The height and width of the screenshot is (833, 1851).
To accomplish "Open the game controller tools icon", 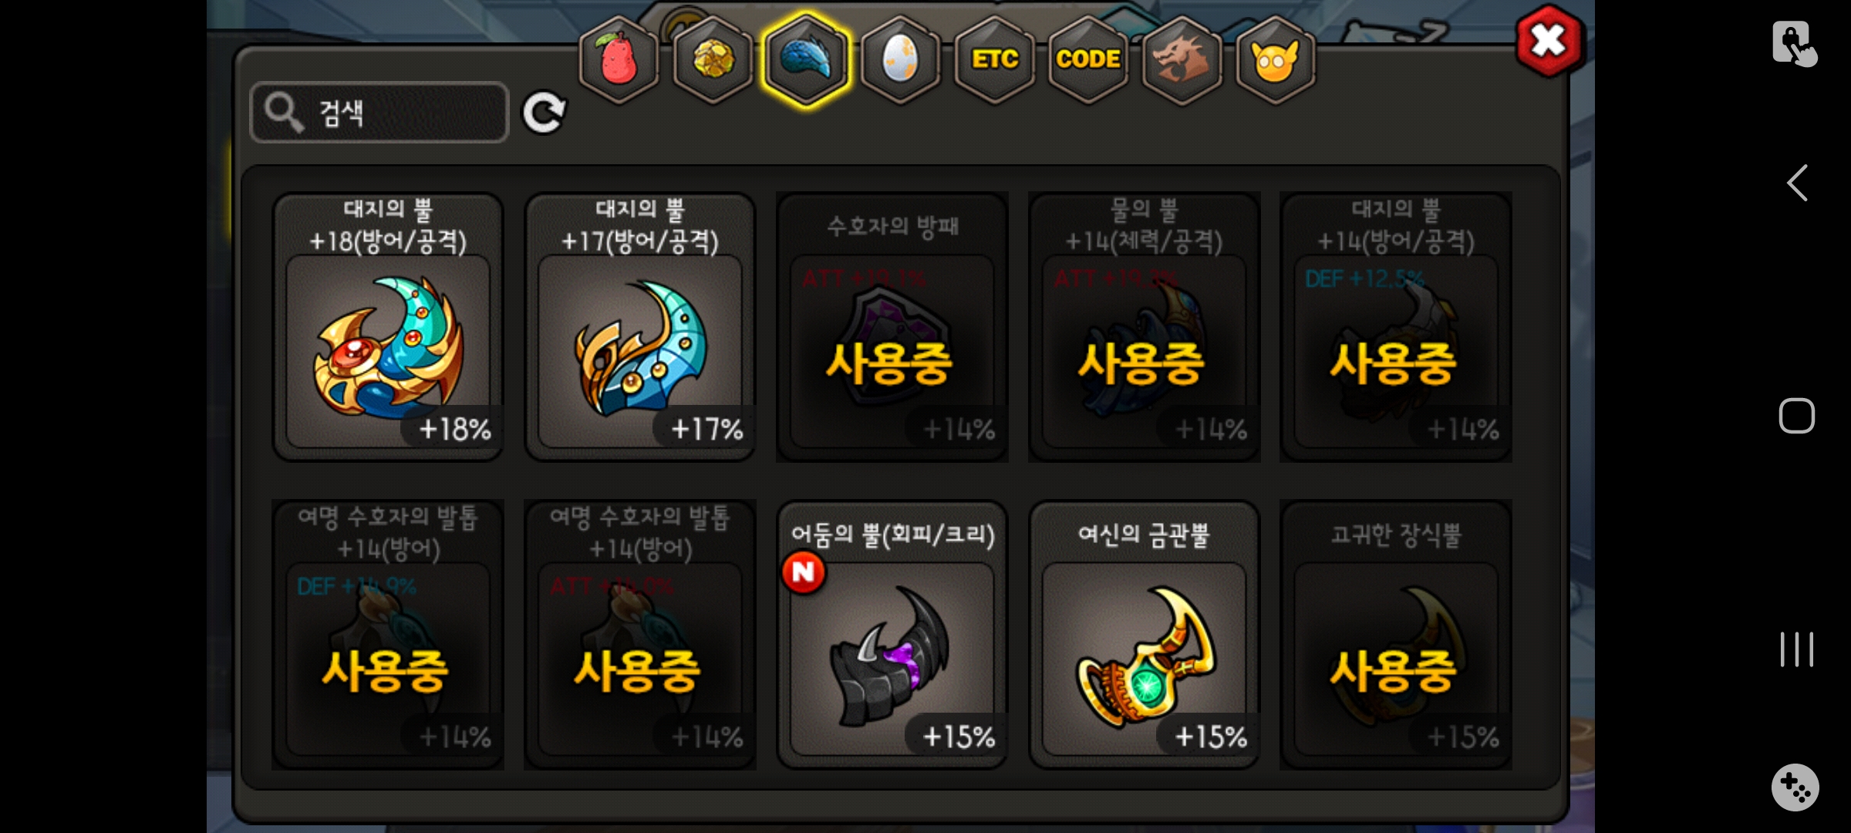I will [x=1795, y=787].
